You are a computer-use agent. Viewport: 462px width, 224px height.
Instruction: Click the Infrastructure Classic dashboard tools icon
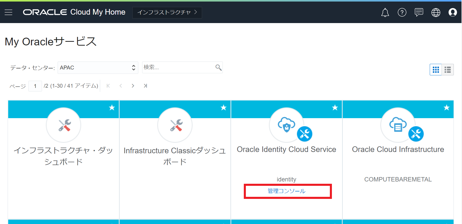coord(175,125)
